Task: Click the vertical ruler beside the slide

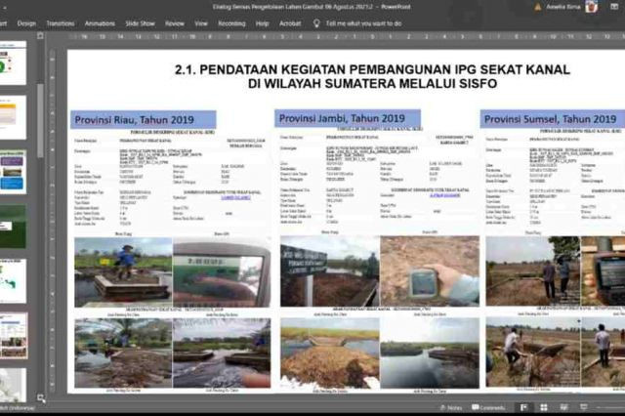Action: pos(52,219)
